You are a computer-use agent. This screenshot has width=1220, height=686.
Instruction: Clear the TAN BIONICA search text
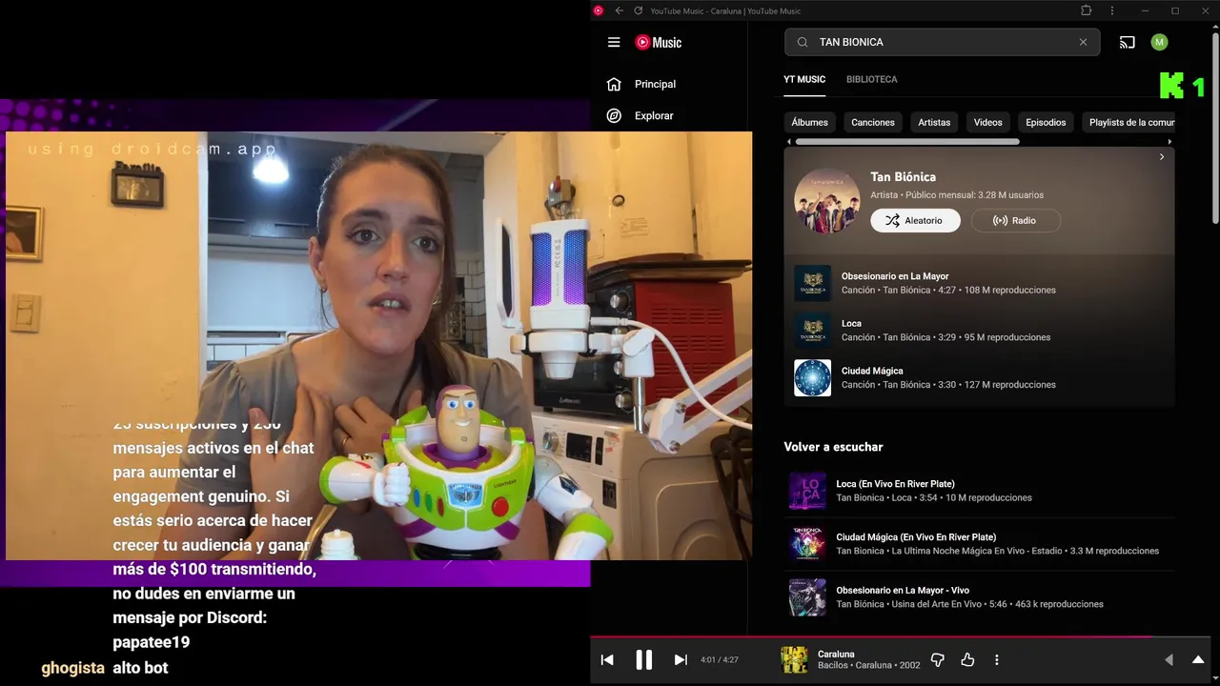click(1083, 42)
